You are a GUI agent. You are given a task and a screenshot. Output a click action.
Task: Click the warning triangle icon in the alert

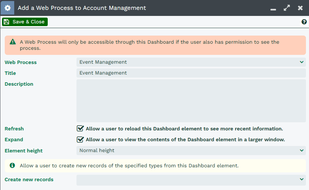[x=13, y=42]
